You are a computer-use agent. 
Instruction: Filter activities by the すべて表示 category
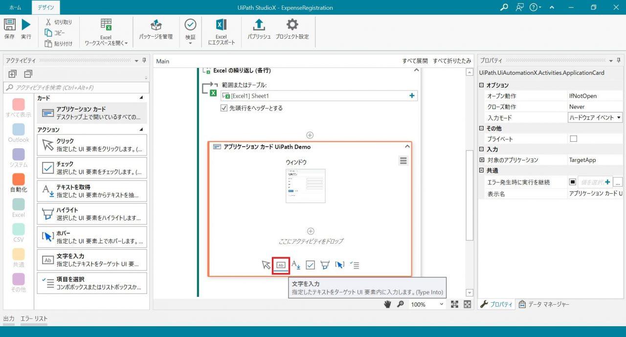[x=19, y=108]
